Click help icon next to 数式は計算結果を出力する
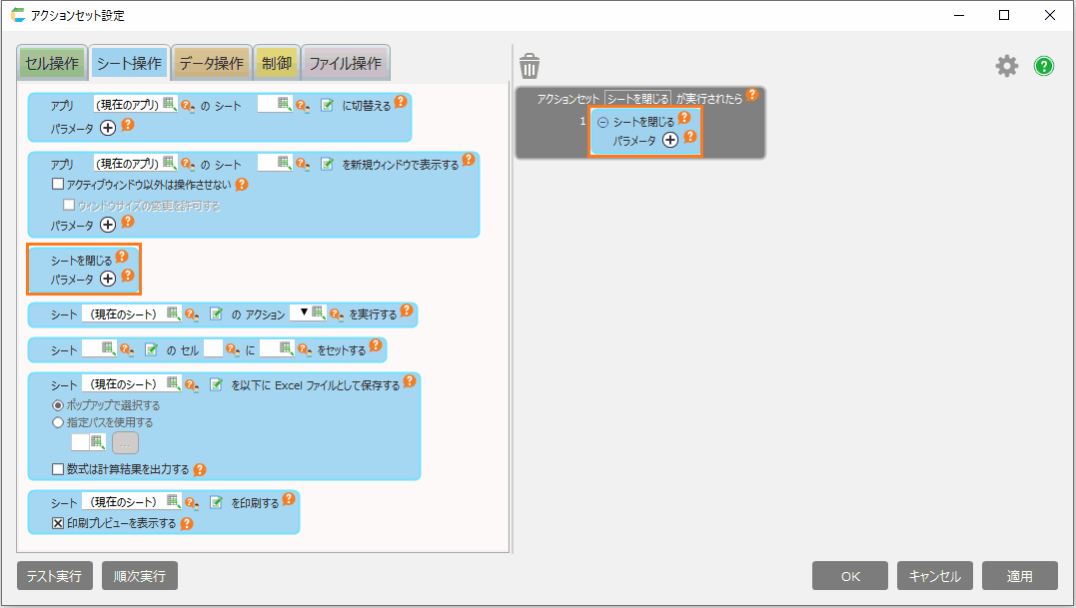 (x=200, y=469)
